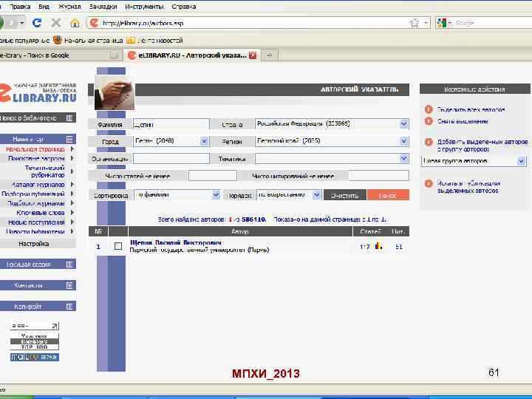Open the Новые поступления nav link
532x399 pixels.
pyautogui.click(x=36, y=222)
